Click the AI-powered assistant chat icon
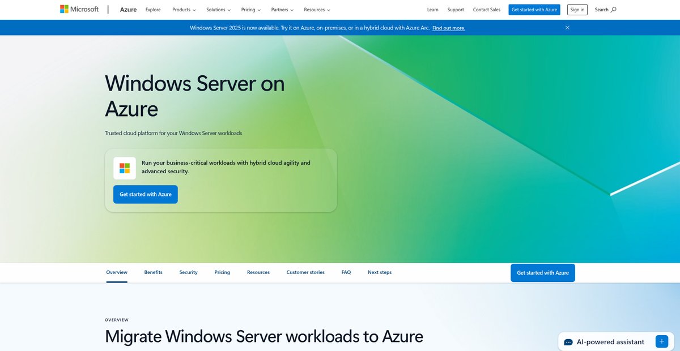Screen dimensions: 680x351 568,343
